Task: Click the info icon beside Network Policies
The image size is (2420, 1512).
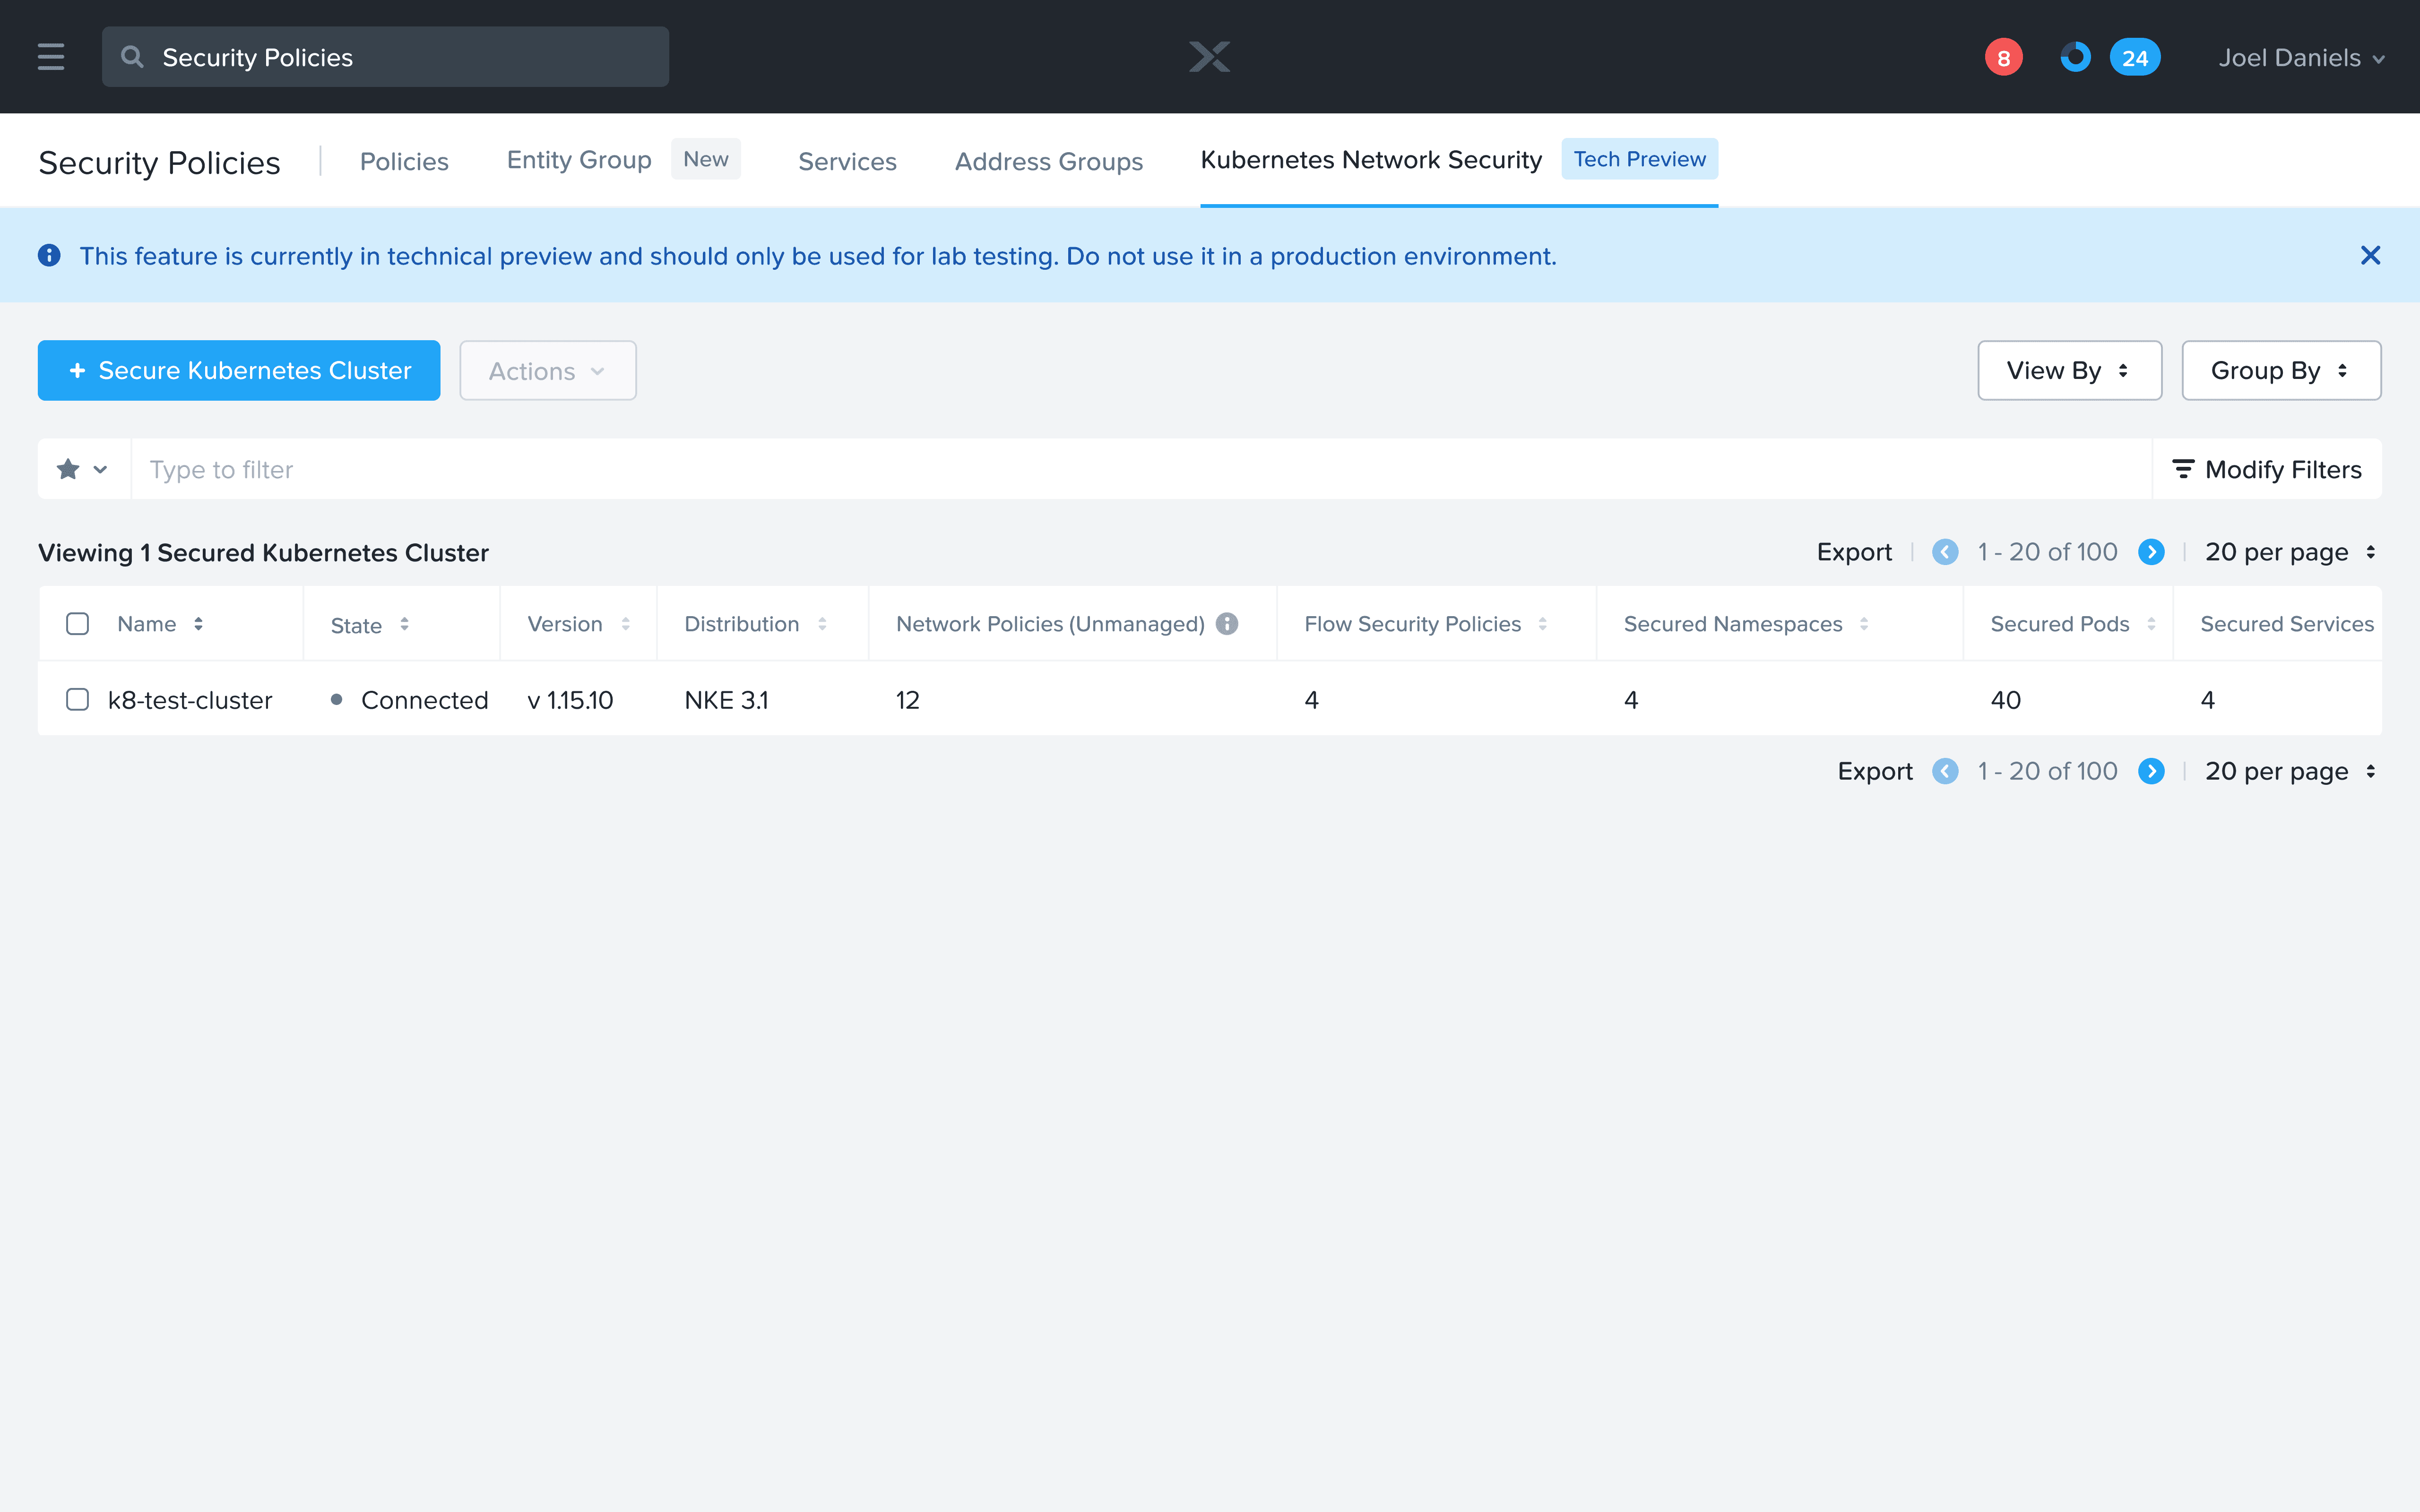Action: pyautogui.click(x=1227, y=624)
